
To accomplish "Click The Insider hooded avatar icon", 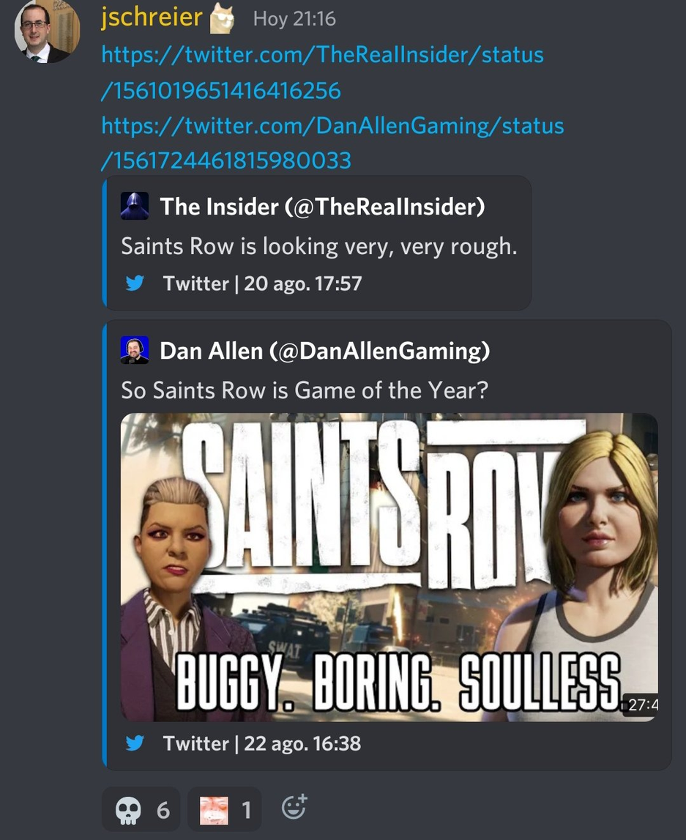I will tap(135, 207).
